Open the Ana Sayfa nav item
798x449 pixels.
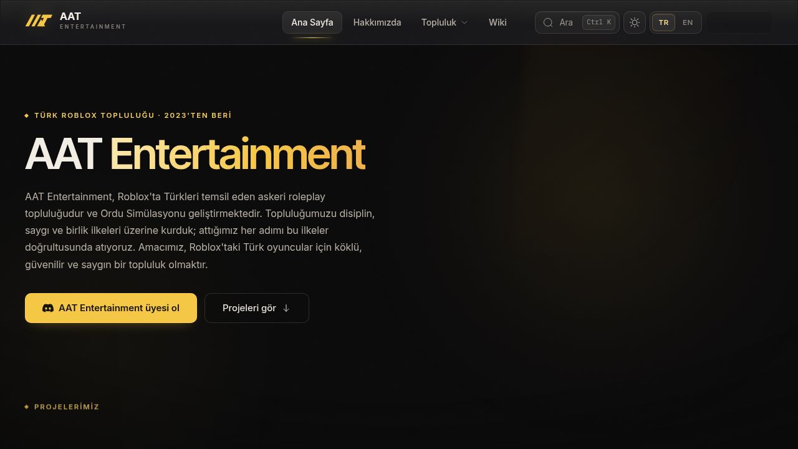click(312, 22)
